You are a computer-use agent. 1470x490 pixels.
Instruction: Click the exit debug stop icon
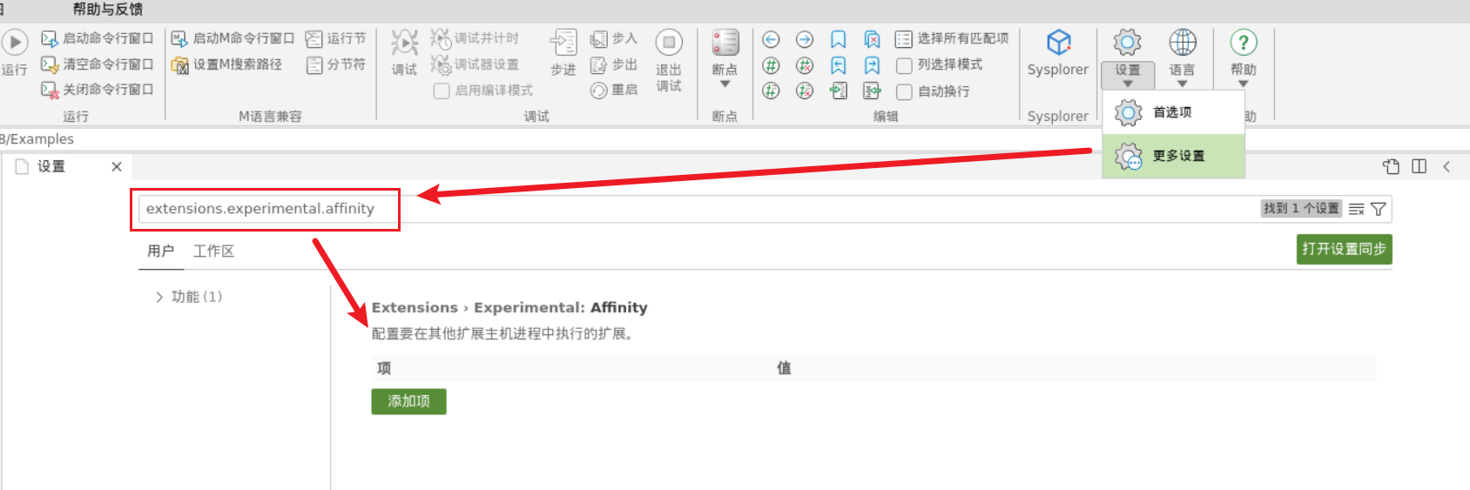669,42
